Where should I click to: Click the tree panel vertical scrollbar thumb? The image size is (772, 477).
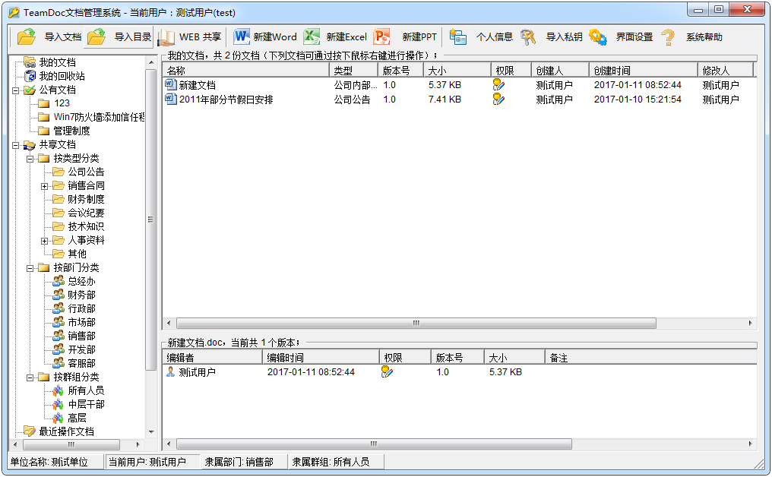(150, 219)
